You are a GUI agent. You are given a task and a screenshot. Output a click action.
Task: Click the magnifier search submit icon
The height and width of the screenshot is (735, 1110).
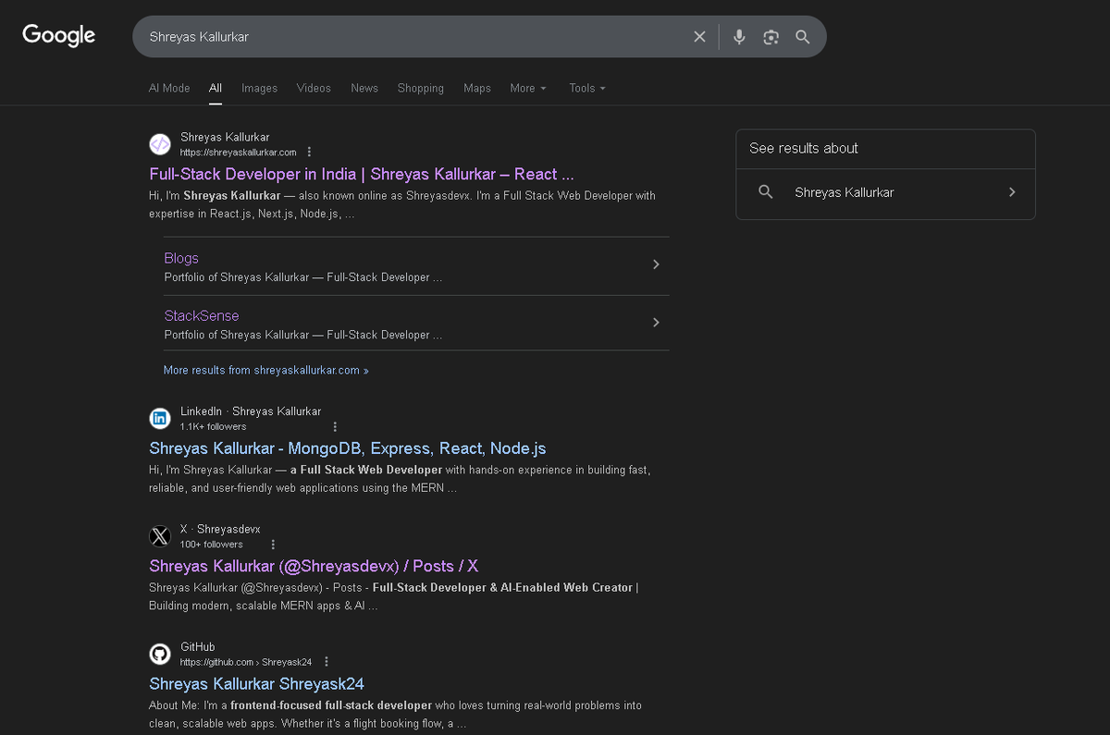pos(803,37)
